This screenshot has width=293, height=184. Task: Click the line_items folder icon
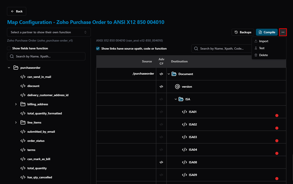coord(23,122)
